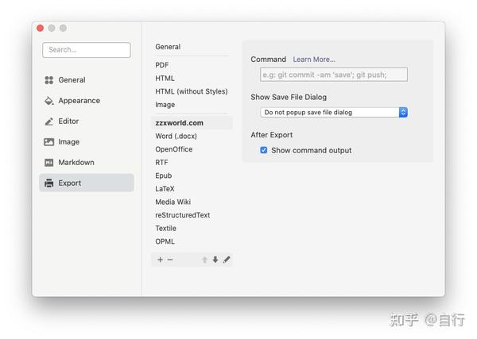The height and width of the screenshot is (339, 477).
Task: Select the LaTeX export format
Action: coord(165,189)
